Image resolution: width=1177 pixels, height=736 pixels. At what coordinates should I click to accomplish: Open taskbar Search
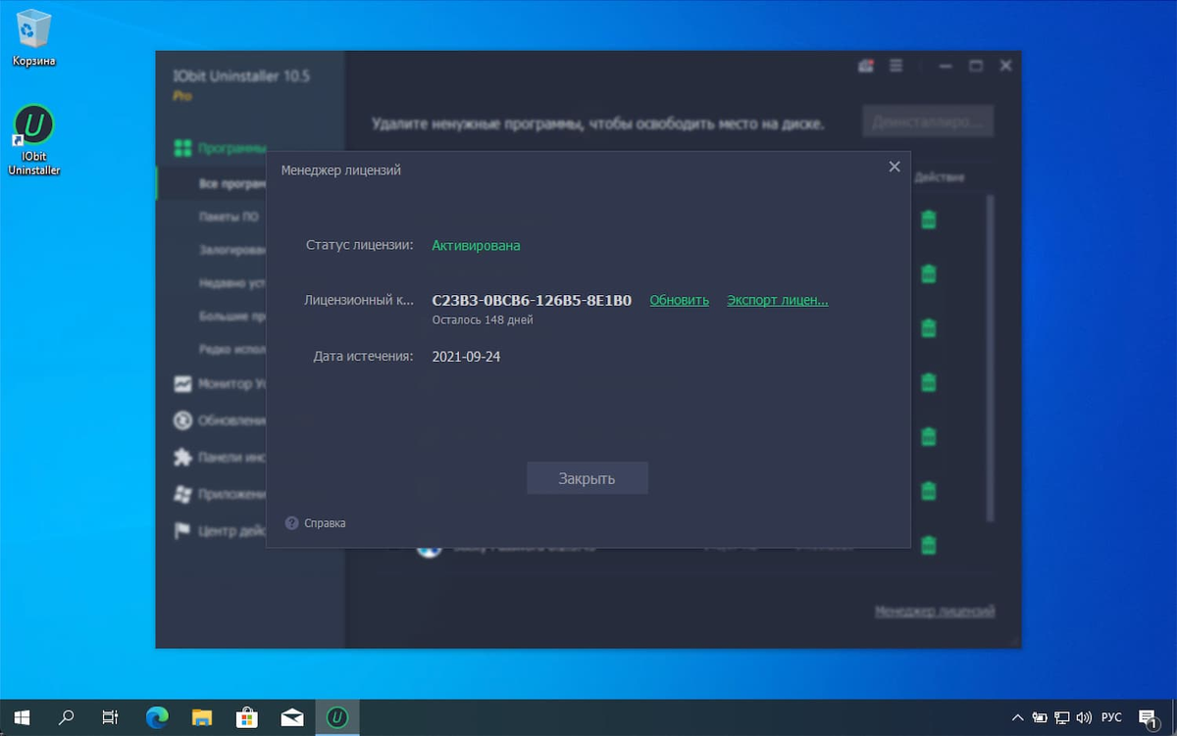[66, 717]
